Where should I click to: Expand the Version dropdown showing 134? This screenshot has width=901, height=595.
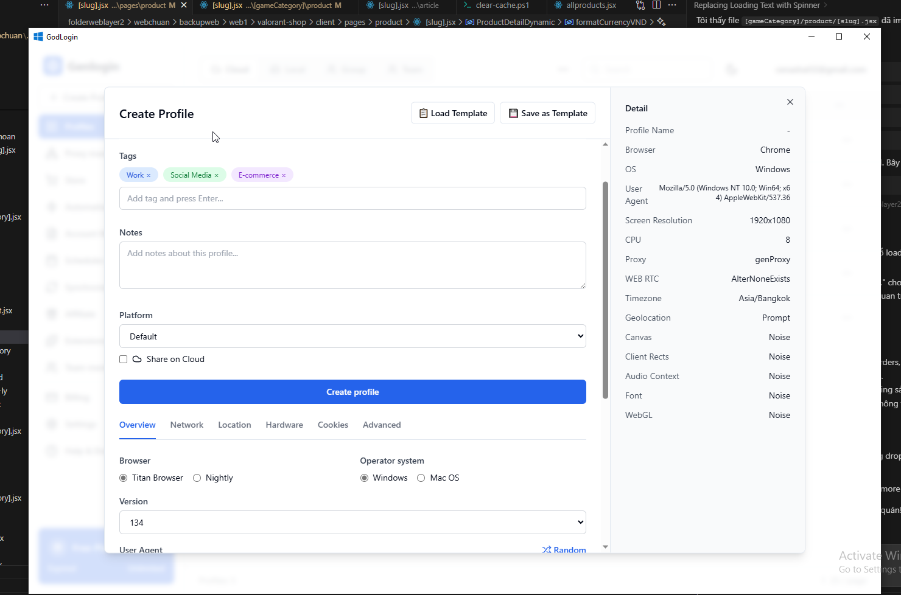[x=352, y=523]
